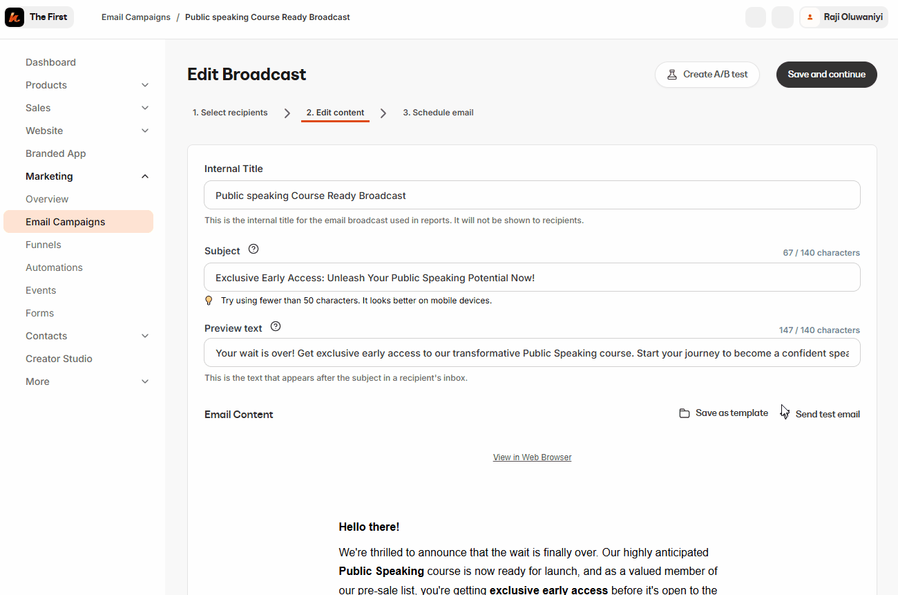Expand the Sales menu chevron

coord(145,108)
